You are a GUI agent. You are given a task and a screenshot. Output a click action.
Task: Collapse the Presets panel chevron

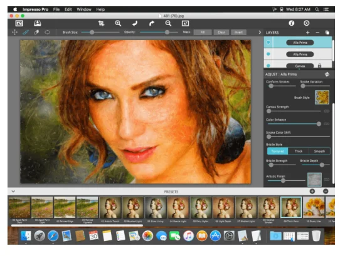(x=13, y=192)
